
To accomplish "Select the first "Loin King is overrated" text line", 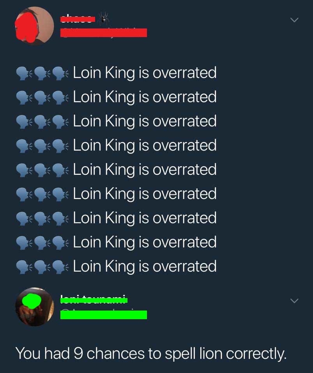I will tap(145, 73).
